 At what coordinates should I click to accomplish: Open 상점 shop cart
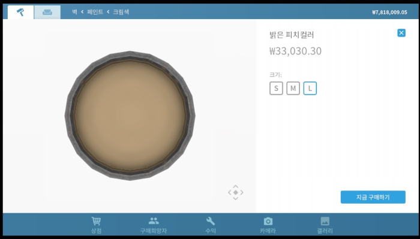point(96,225)
